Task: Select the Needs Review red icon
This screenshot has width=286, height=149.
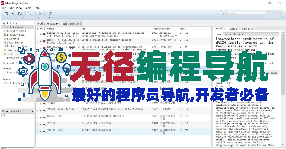Action: point(5,42)
